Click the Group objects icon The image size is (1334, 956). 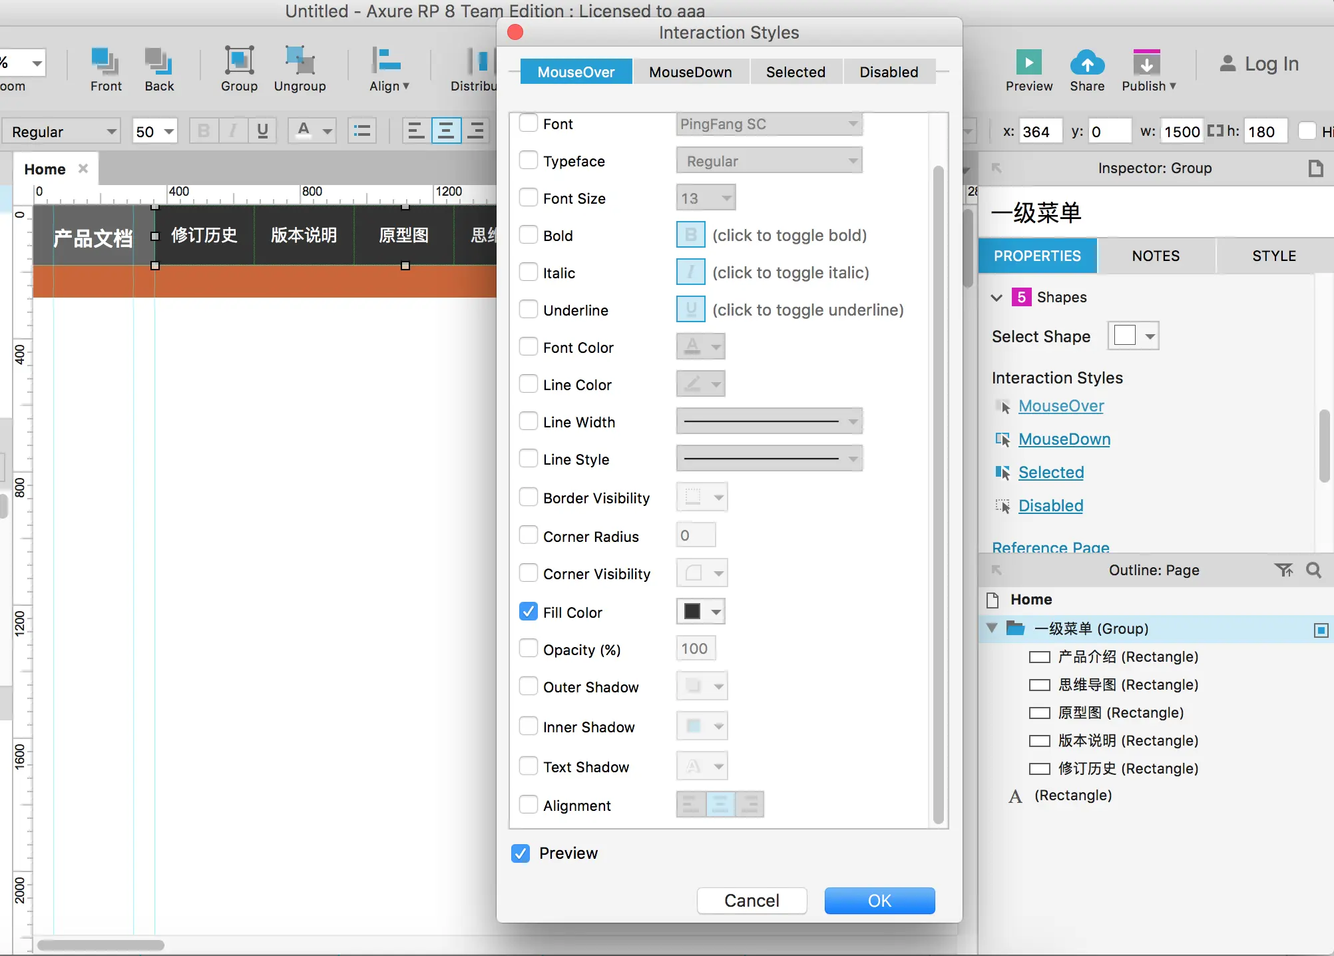[239, 61]
